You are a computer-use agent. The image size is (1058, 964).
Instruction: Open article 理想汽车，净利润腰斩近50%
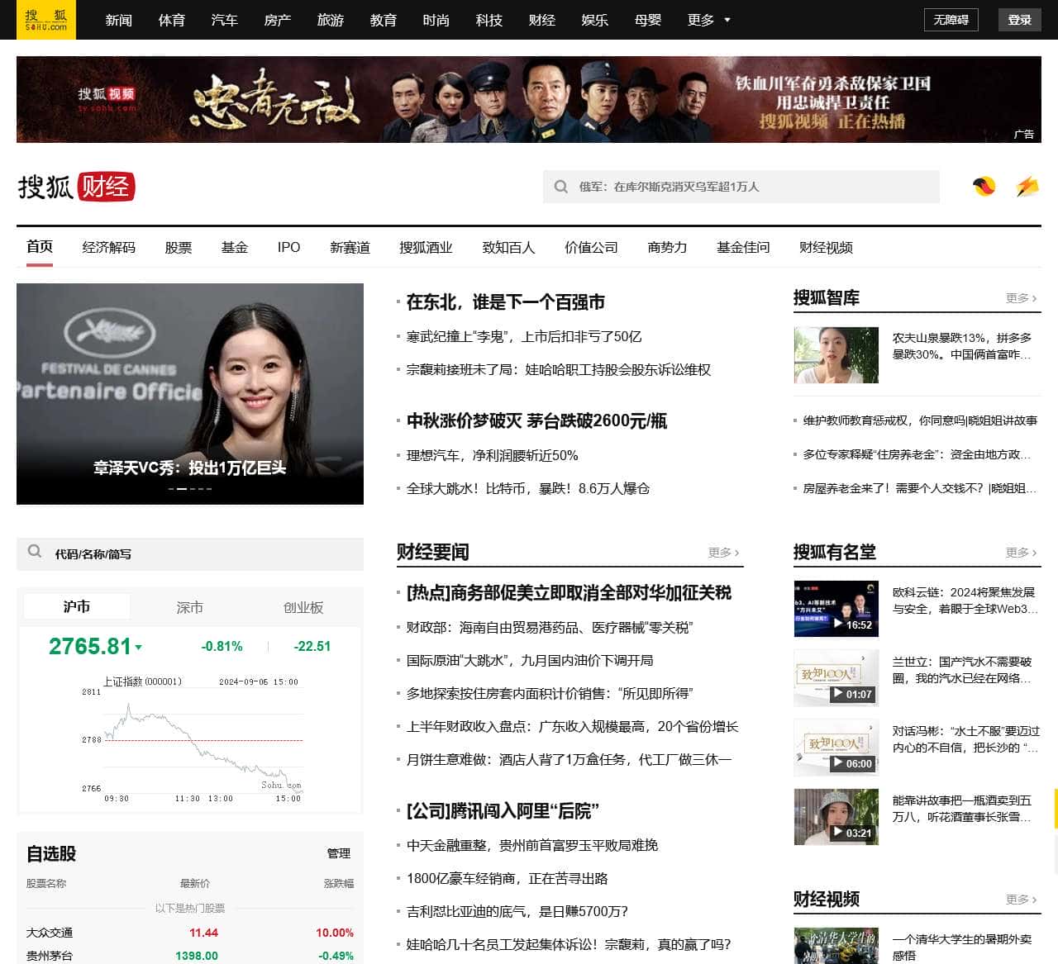492,456
